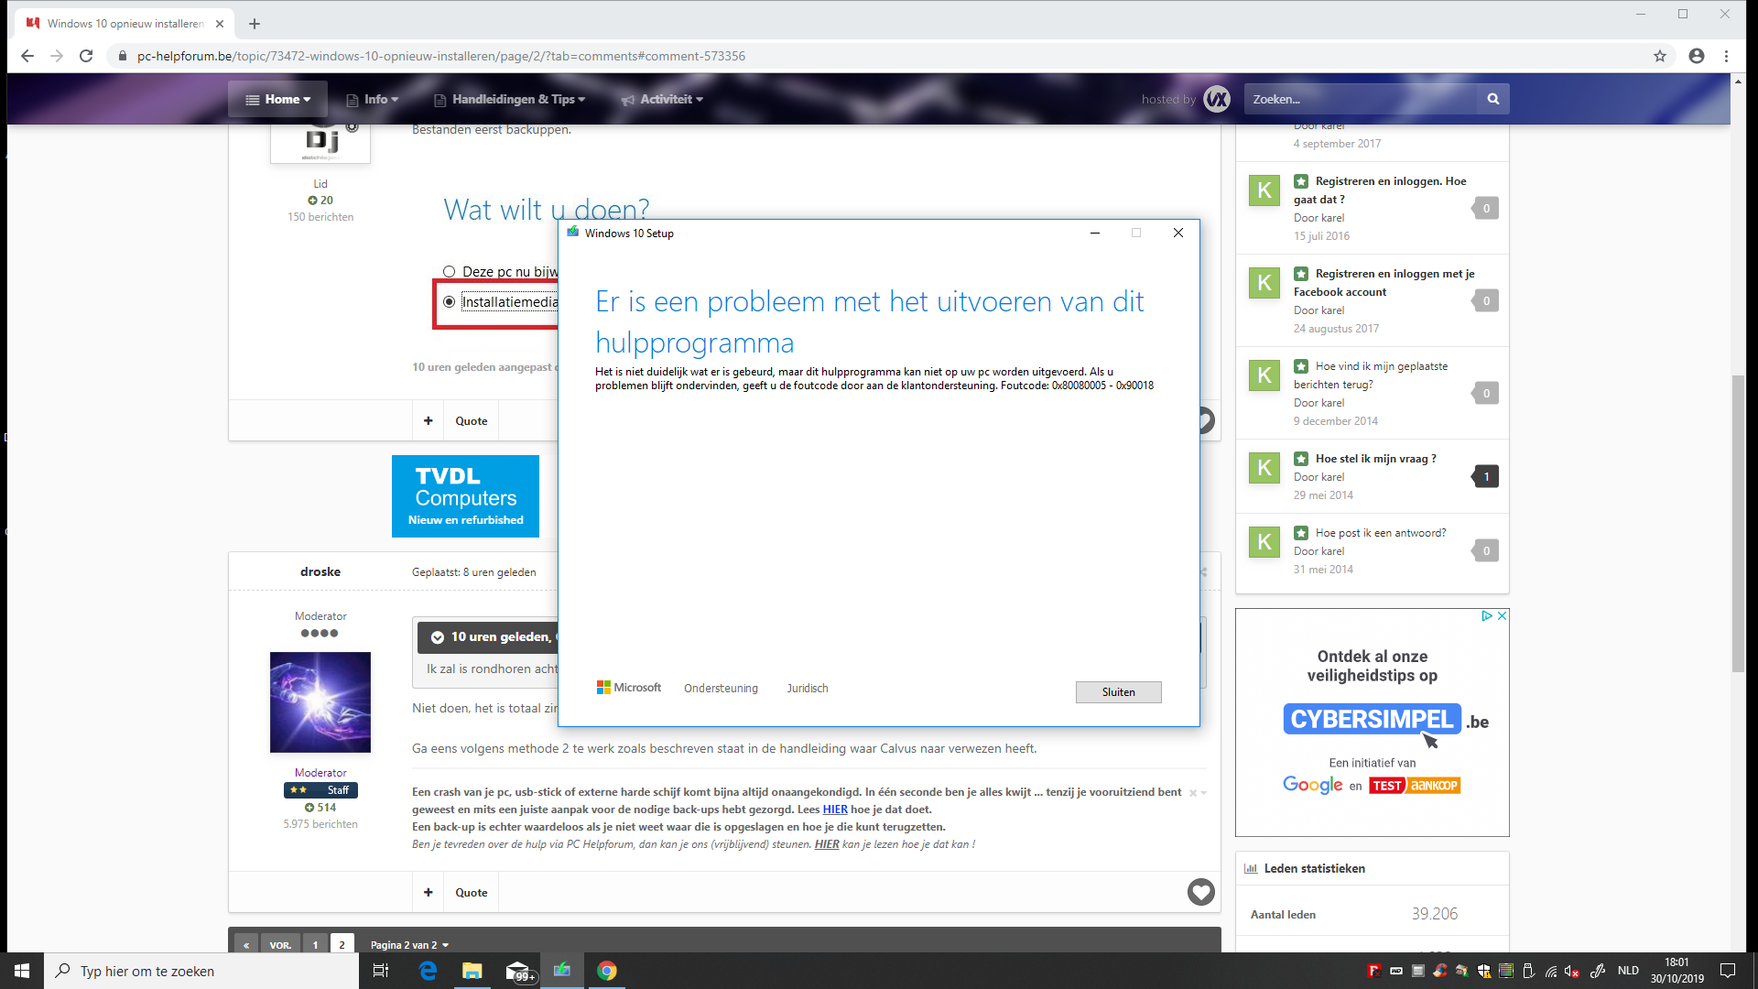Click the heart like icon on droske's post
Screen dimensions: 1758x989
1200,892
